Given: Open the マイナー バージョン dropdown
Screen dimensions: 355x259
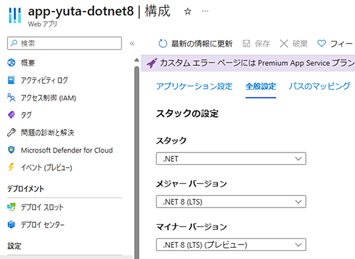Looking at the screenshot, I should [x=231, y=244].
